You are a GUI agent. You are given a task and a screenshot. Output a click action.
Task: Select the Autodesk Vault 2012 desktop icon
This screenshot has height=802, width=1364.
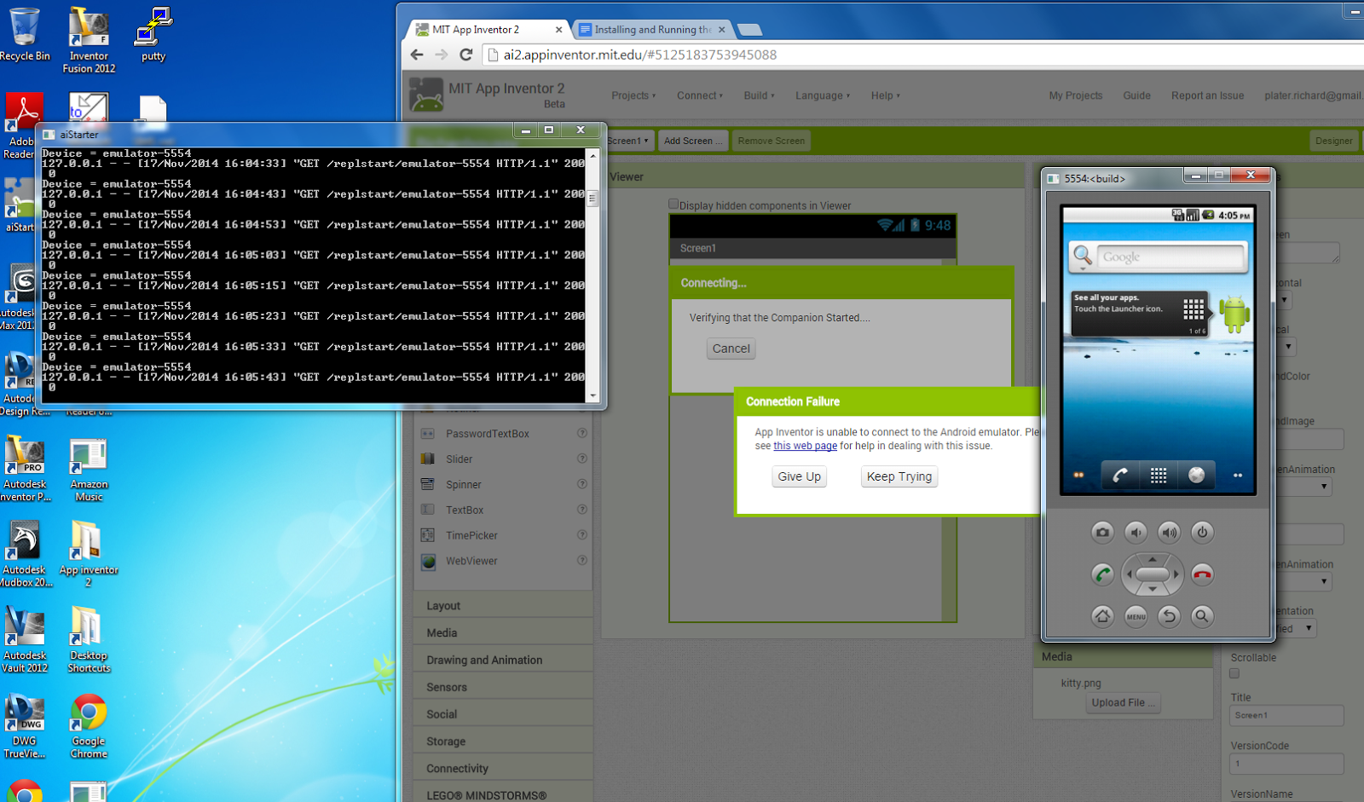click(x=25, y=641)
